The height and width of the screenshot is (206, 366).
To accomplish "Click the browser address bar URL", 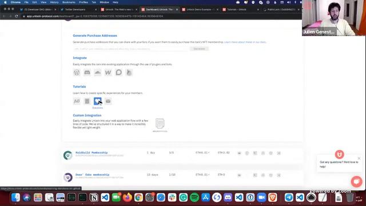I will click(x=95, y=16).
